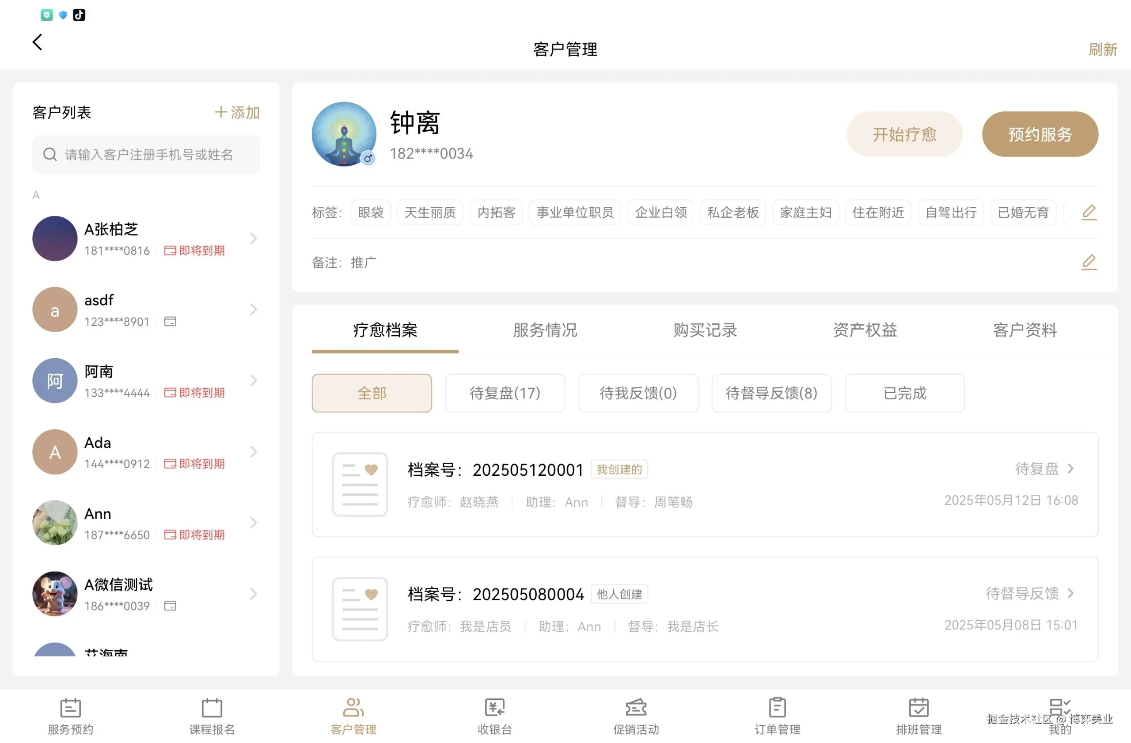Go to 订单管理 orders icon

[x=777, y=708]
